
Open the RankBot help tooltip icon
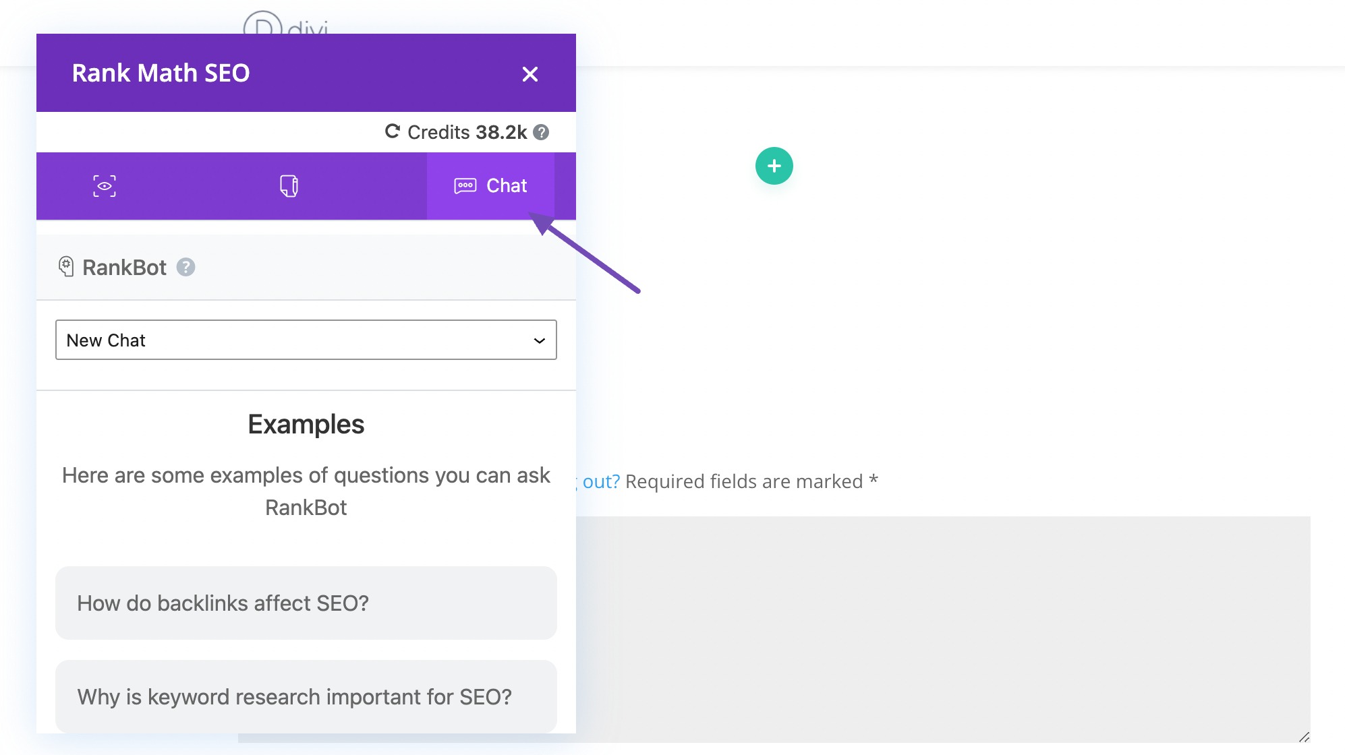(185, 268)
